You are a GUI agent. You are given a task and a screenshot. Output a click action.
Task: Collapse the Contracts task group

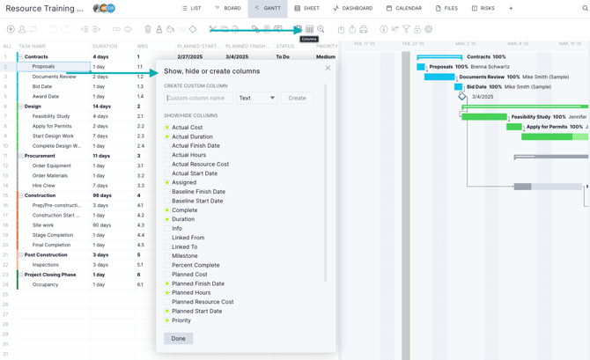pos(21,57)
